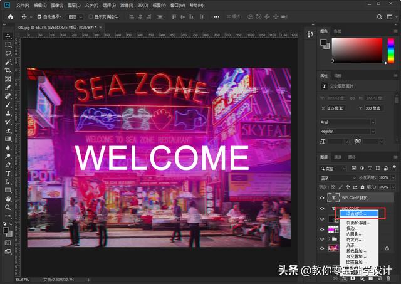
Task: Open the Edit Toolbar three-dots icon
Action: click(x=8, y=216)
